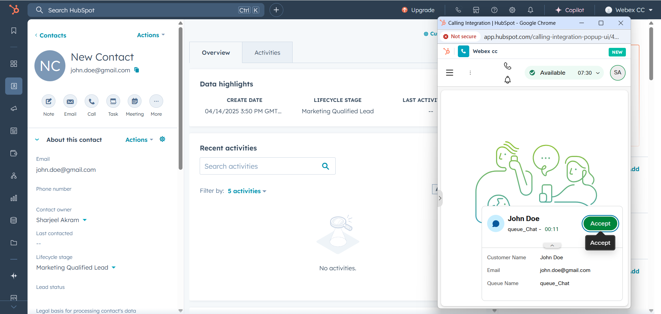
Task: Collapse the John Doe chat details panel
Action: [x=552, y=245]
